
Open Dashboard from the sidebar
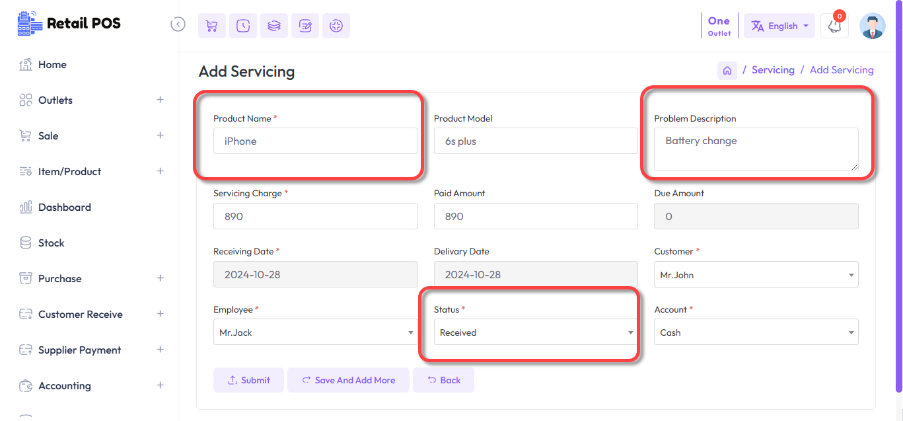[x=64, y=208]
